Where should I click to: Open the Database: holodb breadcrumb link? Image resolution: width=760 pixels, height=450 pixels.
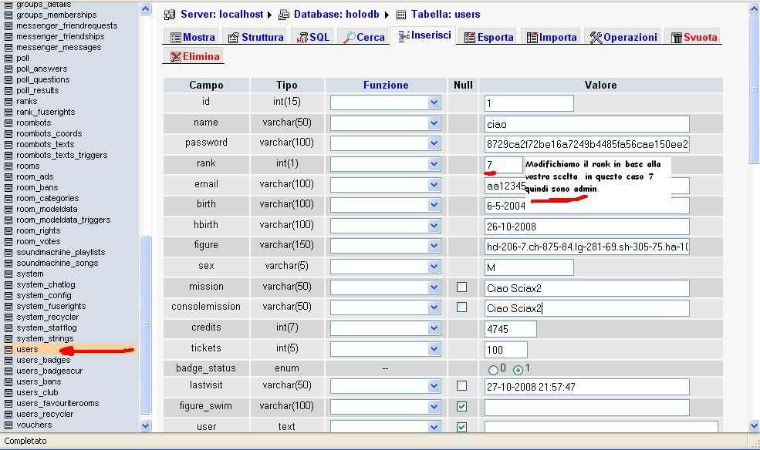[336, 15]
